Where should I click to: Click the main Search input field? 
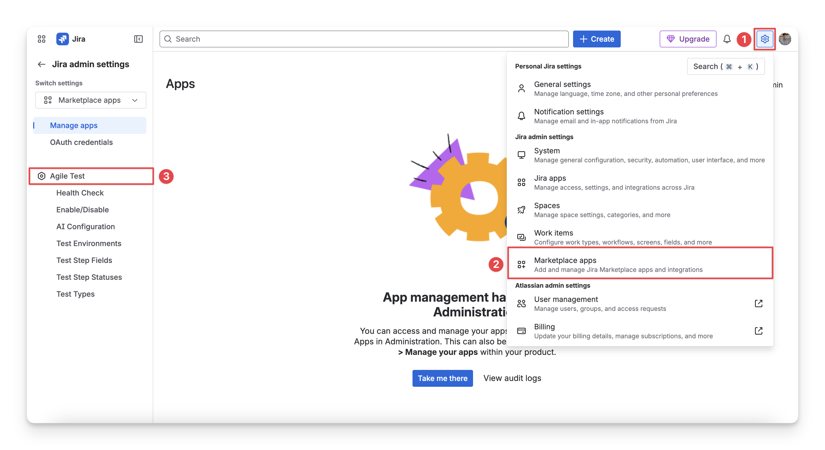[x=364, y=39]
